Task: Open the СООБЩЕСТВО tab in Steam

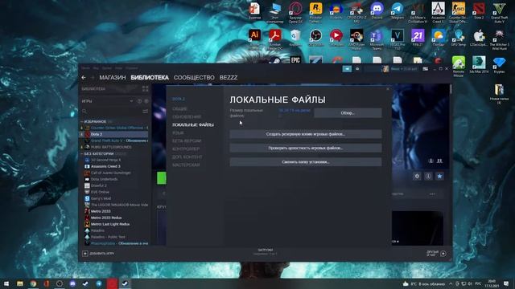Action: coord(194,78)
